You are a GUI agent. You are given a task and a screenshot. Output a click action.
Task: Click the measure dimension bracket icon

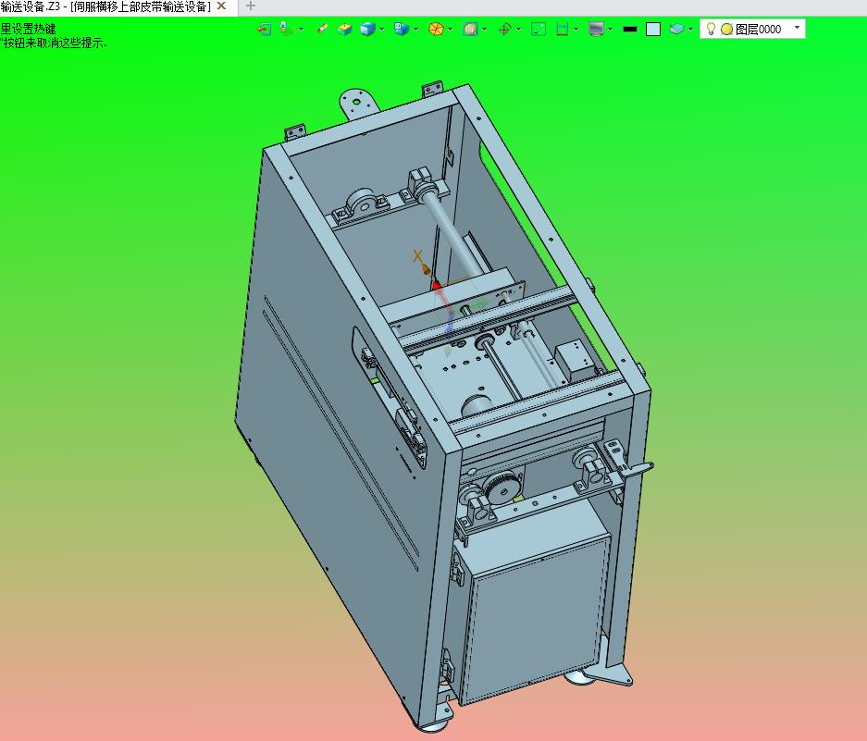562,30
